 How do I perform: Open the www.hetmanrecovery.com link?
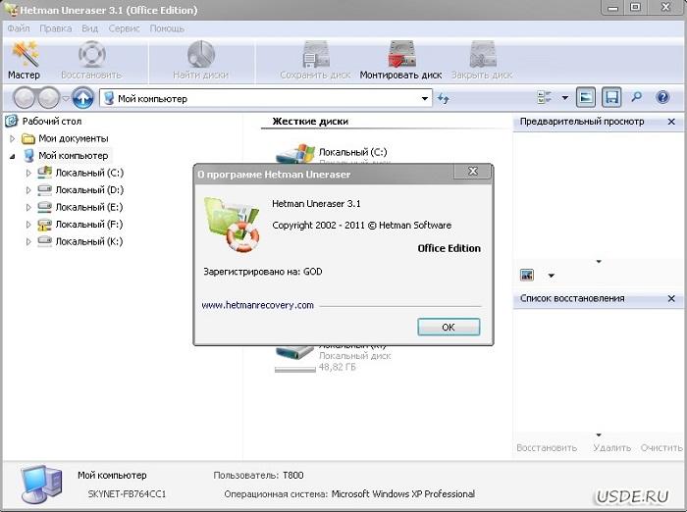click(257, 305)
